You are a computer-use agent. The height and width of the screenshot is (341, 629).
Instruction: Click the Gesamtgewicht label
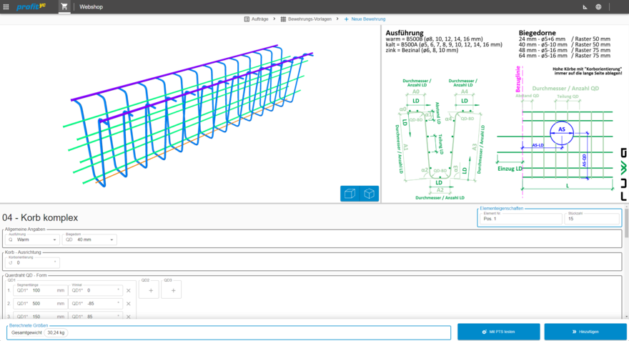pos(26,332)
